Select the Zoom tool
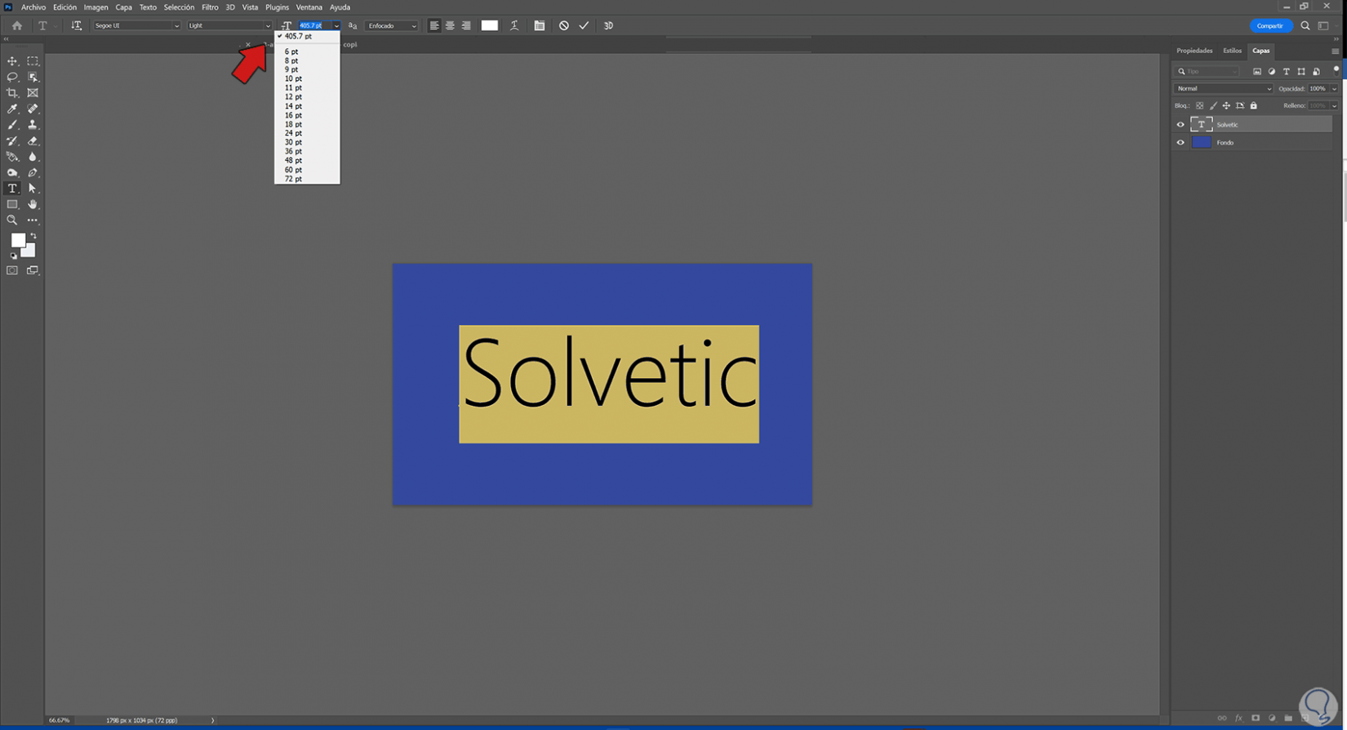The height and width of the screenshot is (730, 1347). pos(12,220)
